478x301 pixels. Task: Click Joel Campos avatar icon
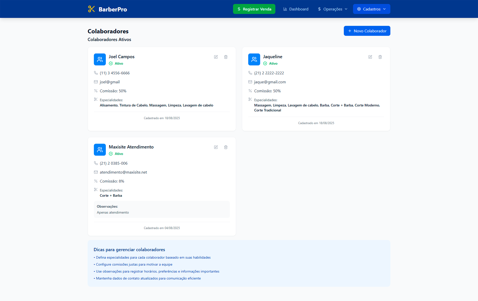(100, 59)
